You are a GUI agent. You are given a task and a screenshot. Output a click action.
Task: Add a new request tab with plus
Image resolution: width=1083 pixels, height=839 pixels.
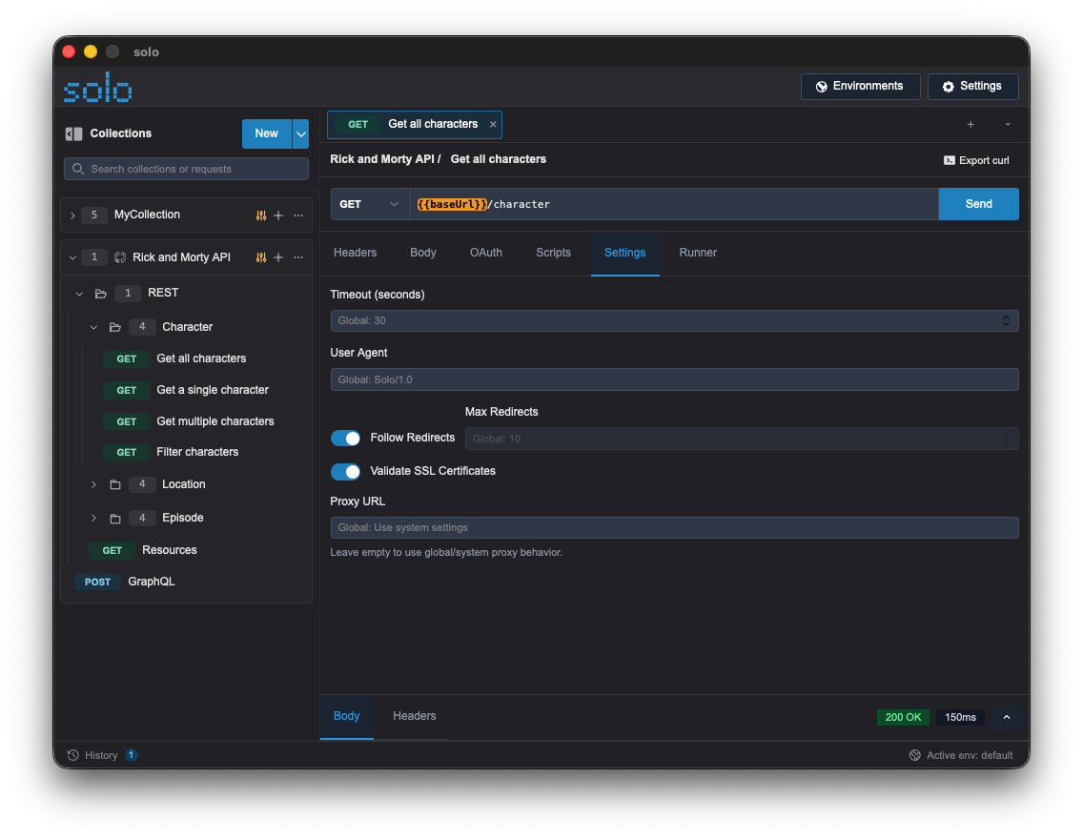971,124
